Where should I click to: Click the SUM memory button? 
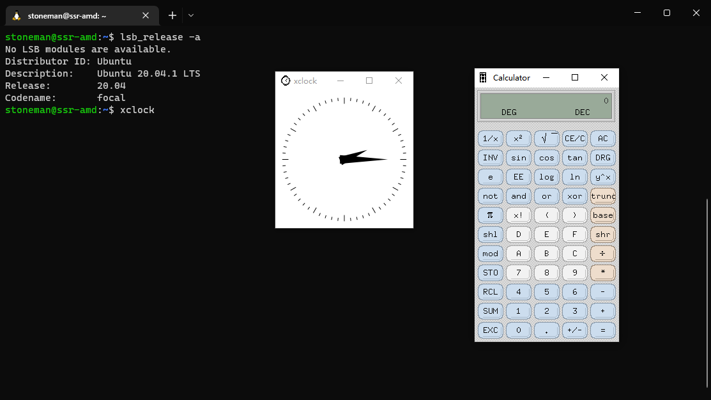[490, 311]
